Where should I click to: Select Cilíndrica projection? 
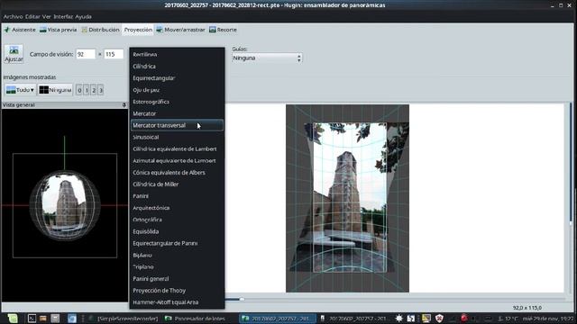(177, 66)
